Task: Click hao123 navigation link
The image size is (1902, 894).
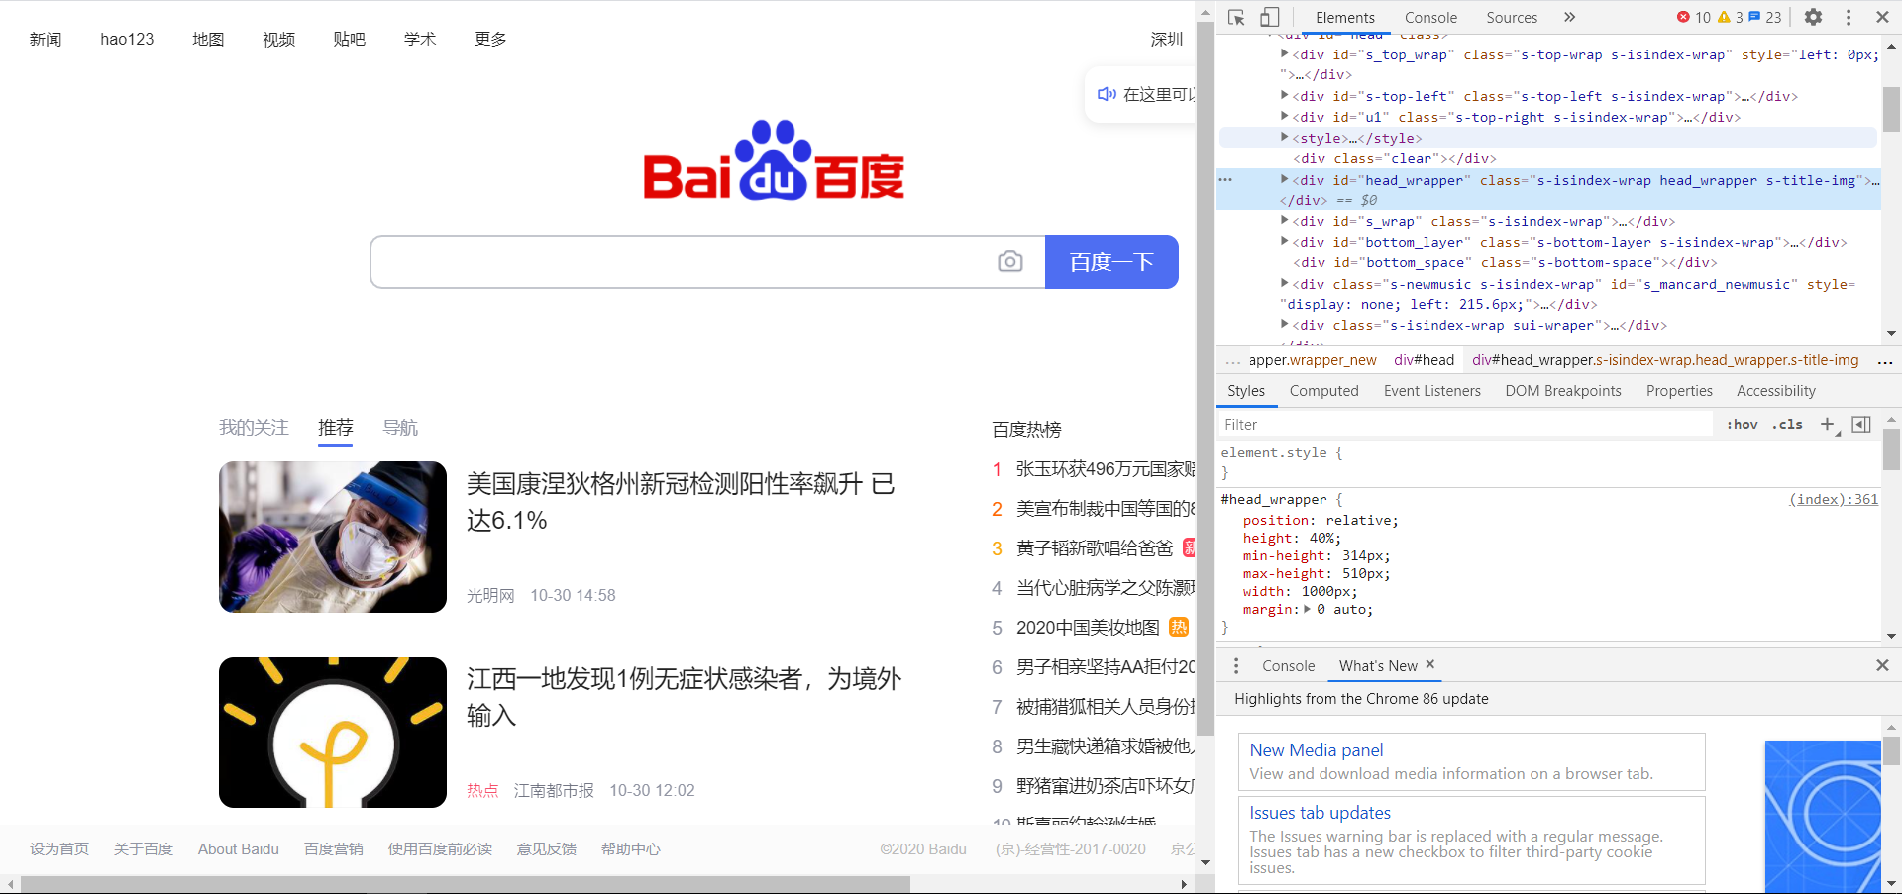Action: point(127,39)
